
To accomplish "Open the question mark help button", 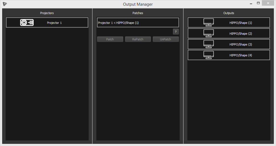I will click(x=176, y=32).
